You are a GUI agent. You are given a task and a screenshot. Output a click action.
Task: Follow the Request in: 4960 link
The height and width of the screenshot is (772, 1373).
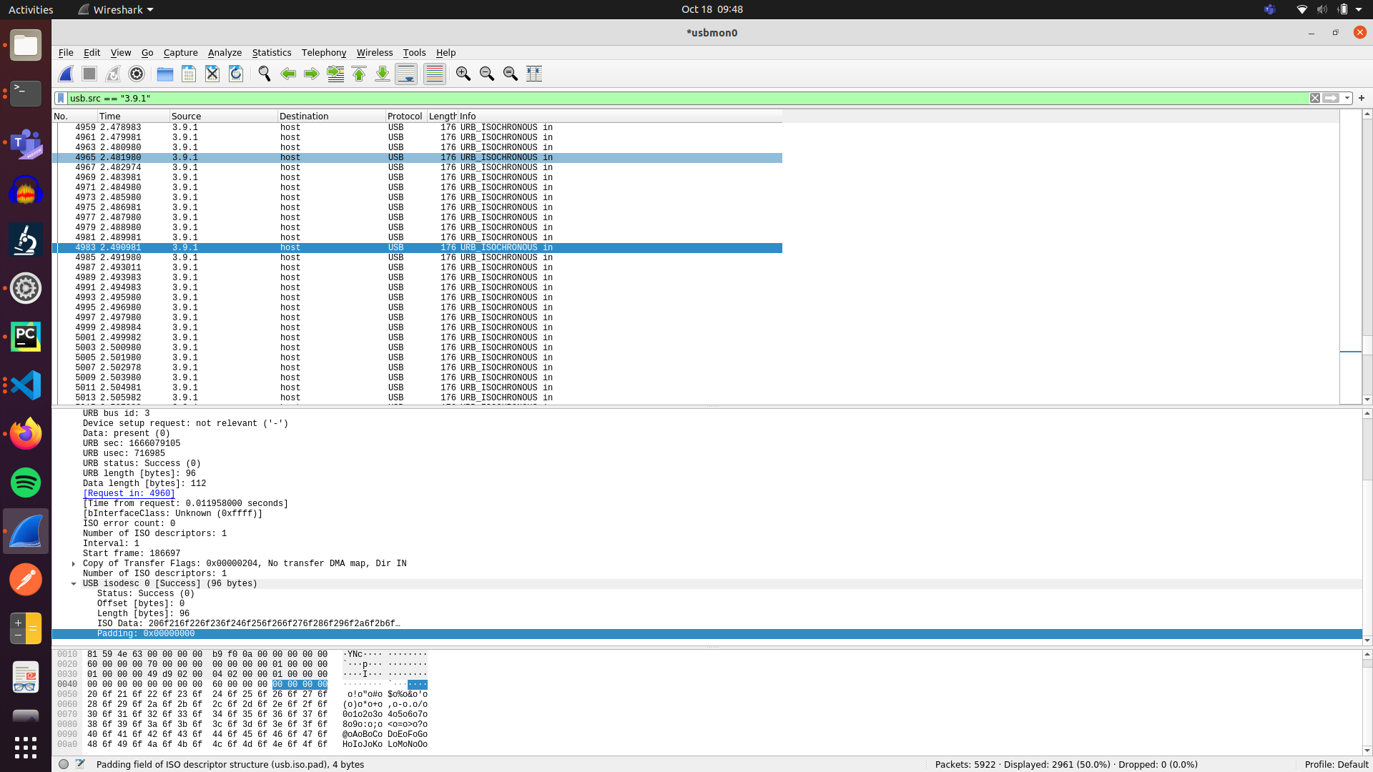click(x=129, y=493)
